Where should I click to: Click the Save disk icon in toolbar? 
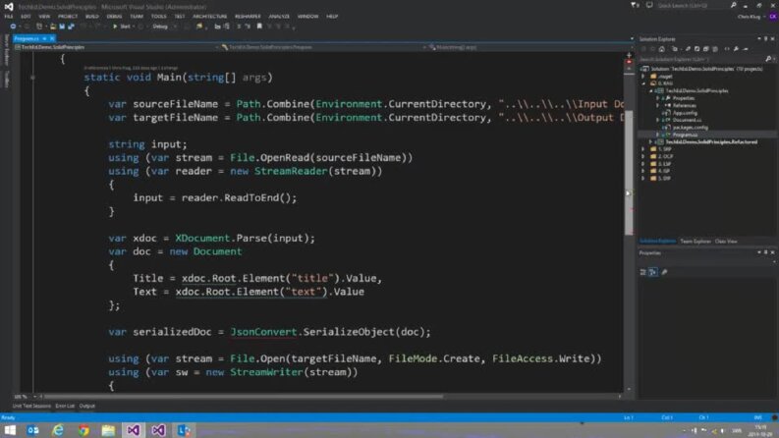(x=62, y=27)
